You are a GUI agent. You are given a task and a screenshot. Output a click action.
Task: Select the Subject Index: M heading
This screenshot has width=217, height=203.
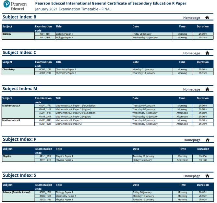click(20, 89)
